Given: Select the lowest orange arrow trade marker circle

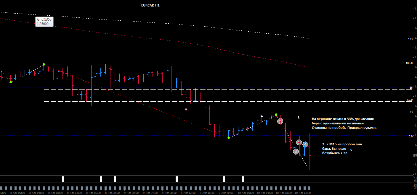Looking at the screenshot, I should (296, 152).
